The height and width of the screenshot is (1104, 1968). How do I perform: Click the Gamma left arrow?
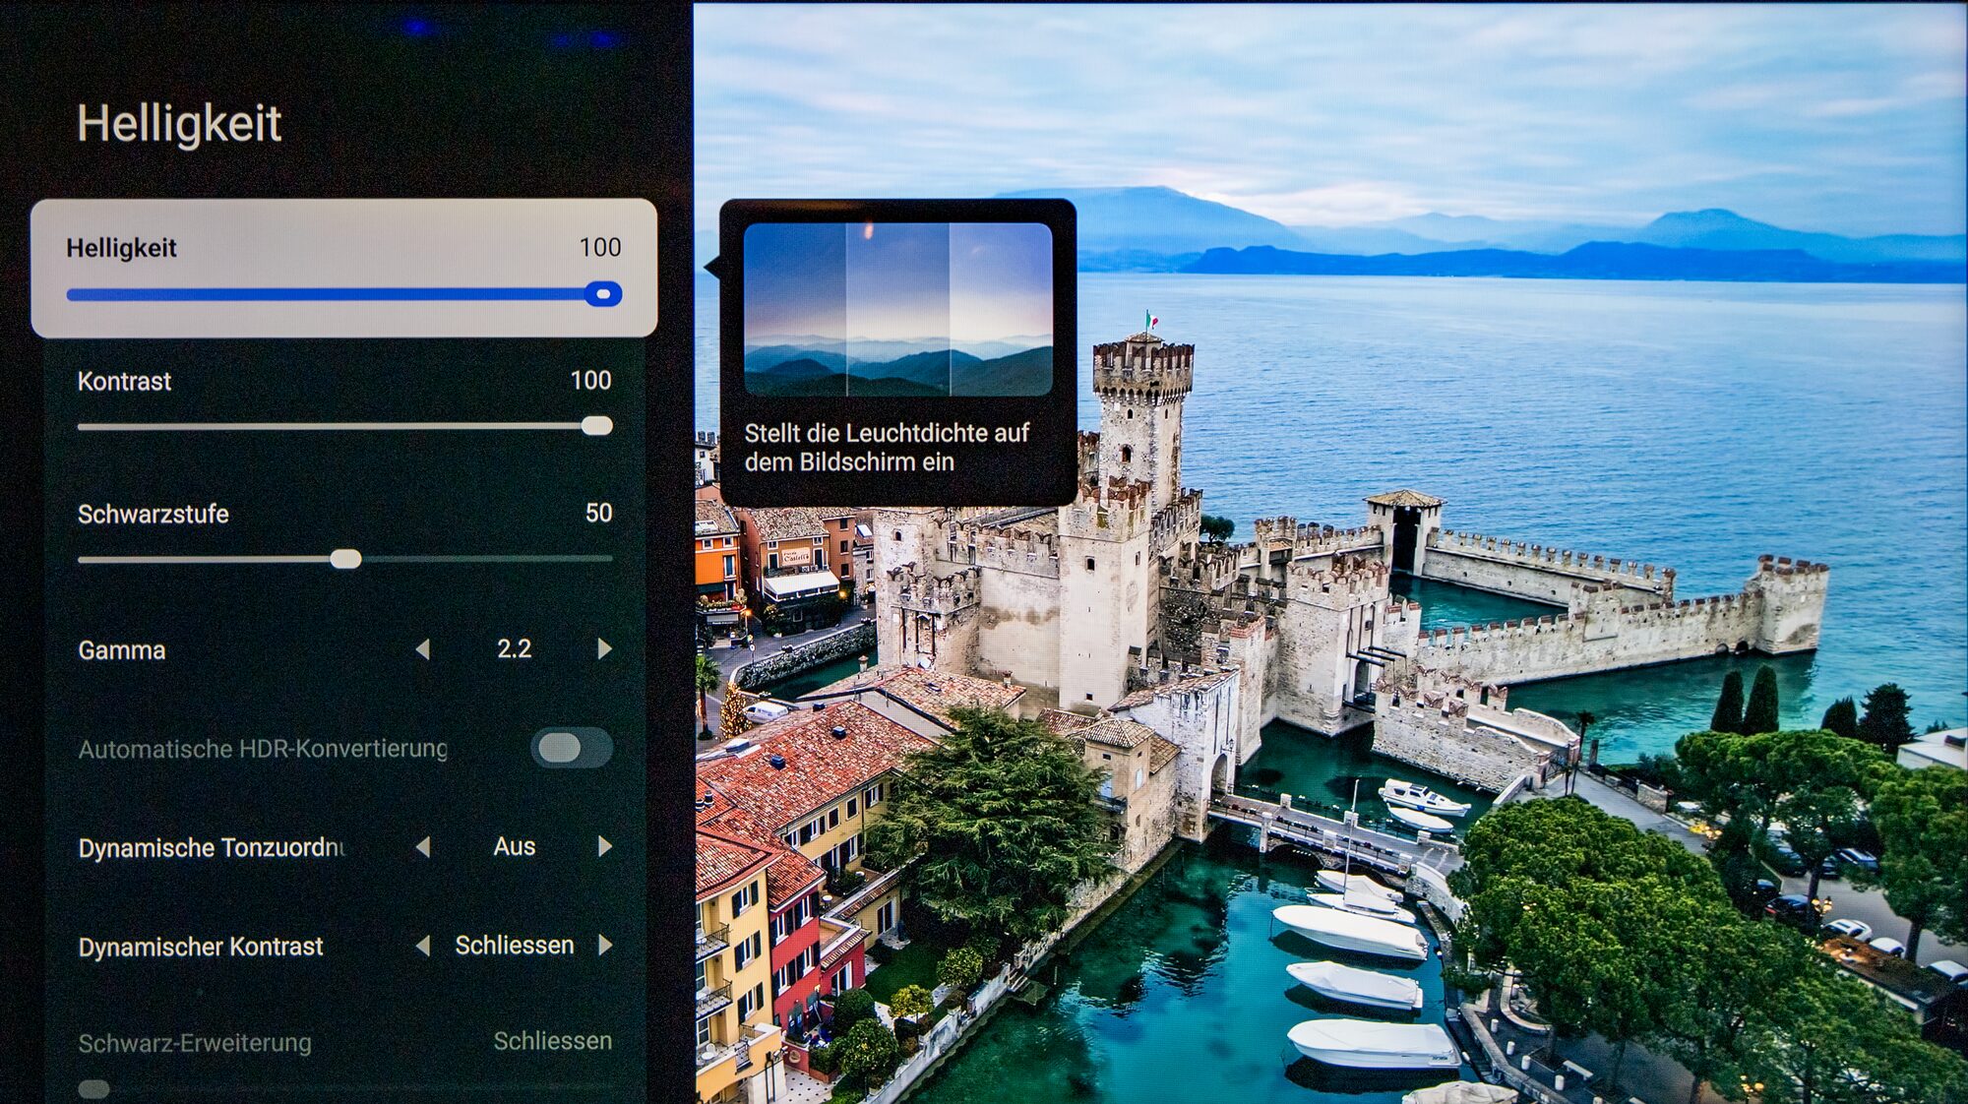point(423,649)
